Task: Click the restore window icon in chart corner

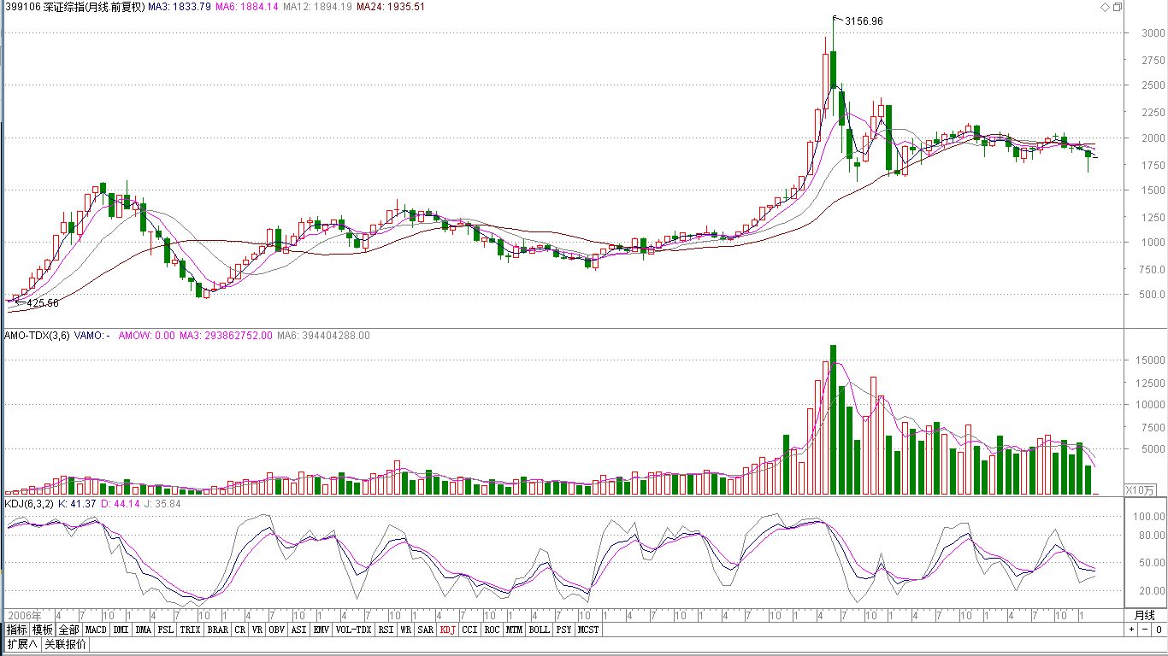Action: (1117, 7)
